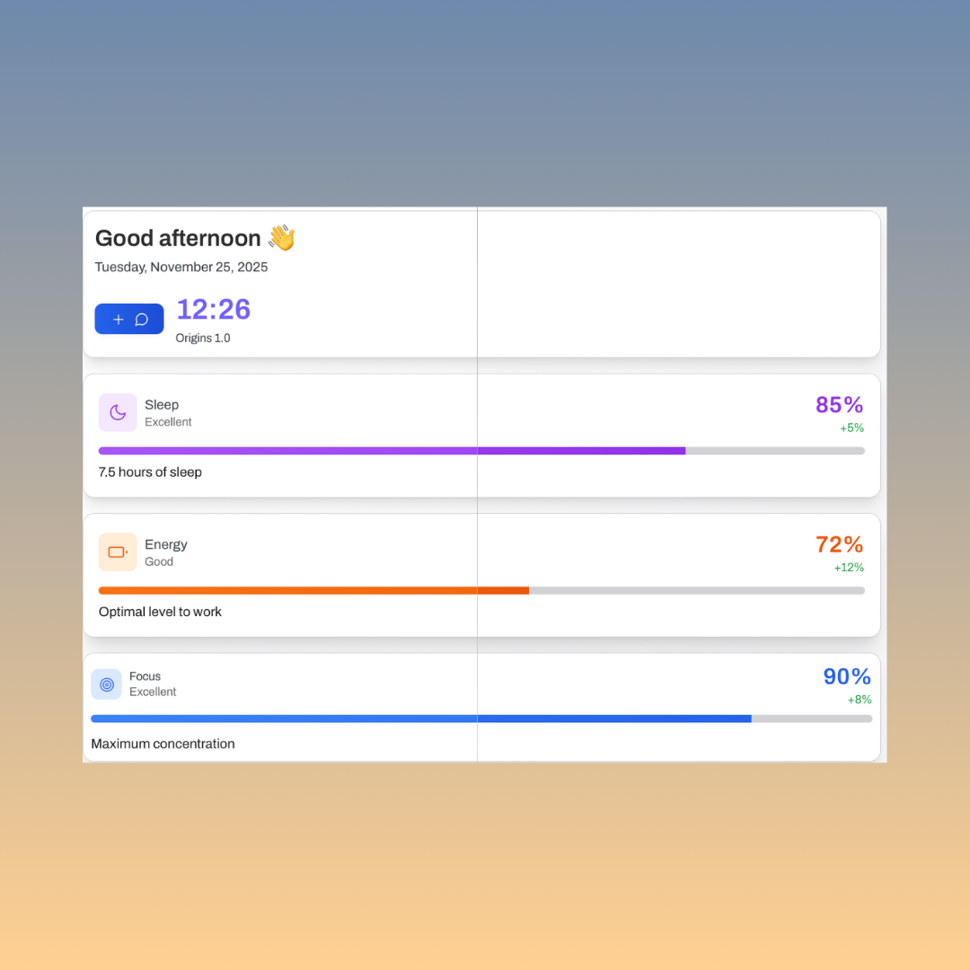The height and width of the screenshot is (970, 970).
Task: Click the chat bubble icon in the blue button
Action: pos(141,319)
